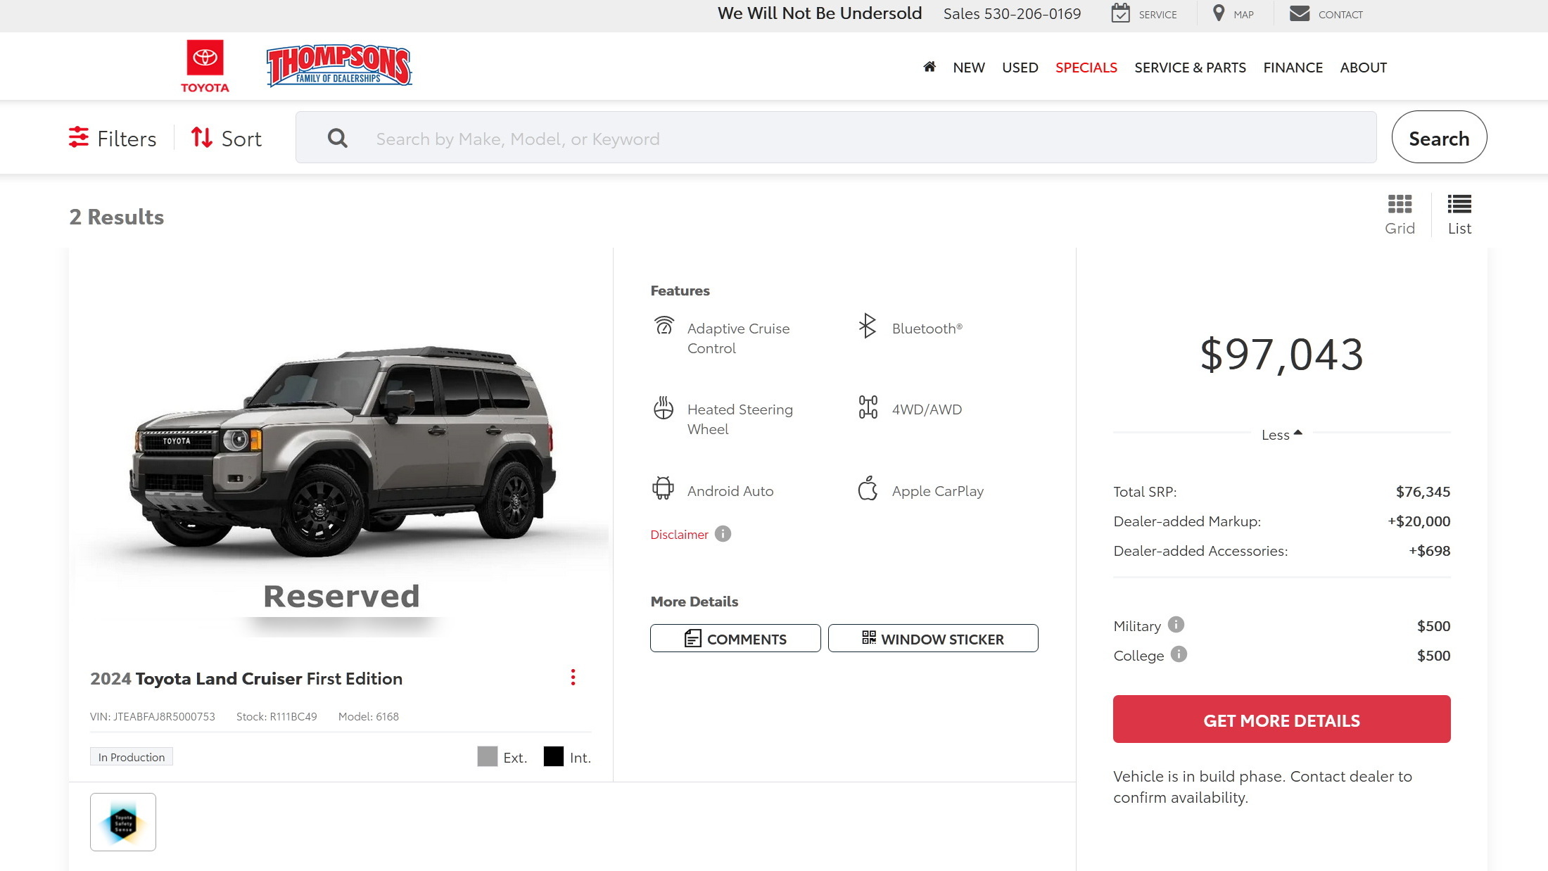Click the Military info icon
Image resolution: width=1548 pixels, height=871 pixels.
tap(1176, 625)
